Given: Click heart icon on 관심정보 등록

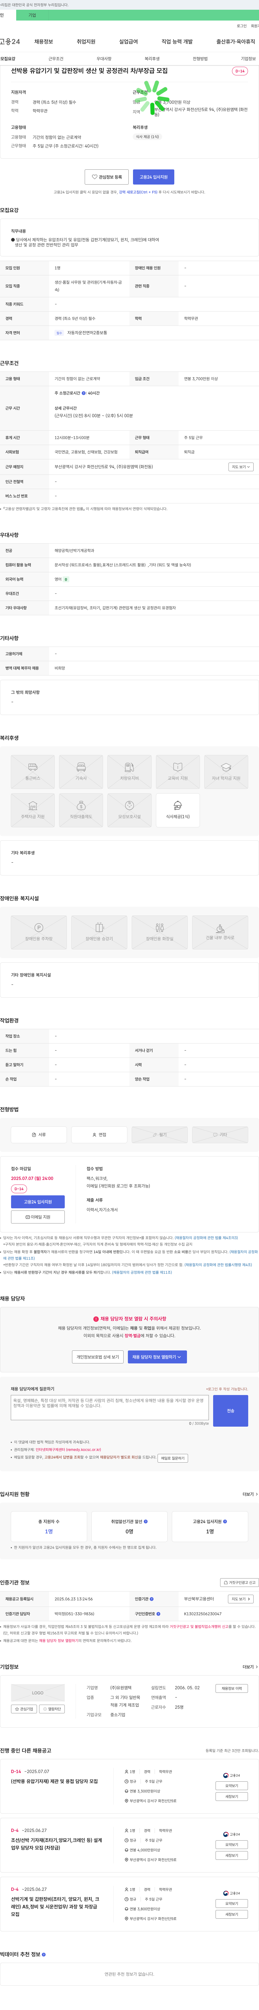Looking at the screenshot, I should 94,177.
